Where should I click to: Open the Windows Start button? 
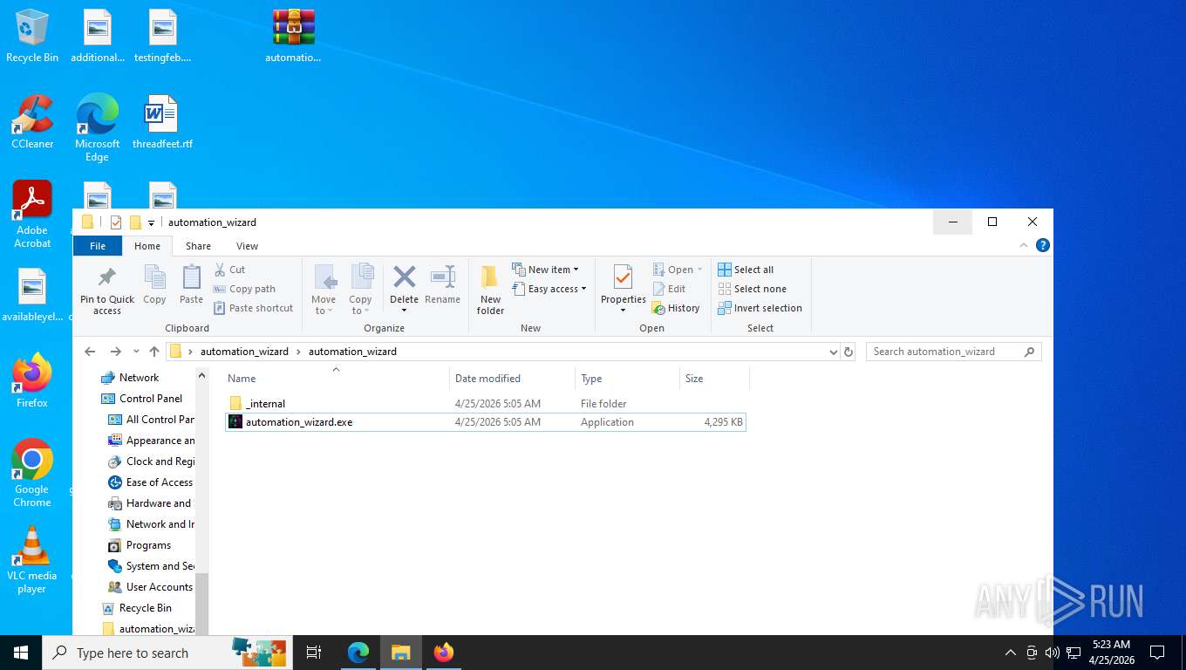point(21,653)
